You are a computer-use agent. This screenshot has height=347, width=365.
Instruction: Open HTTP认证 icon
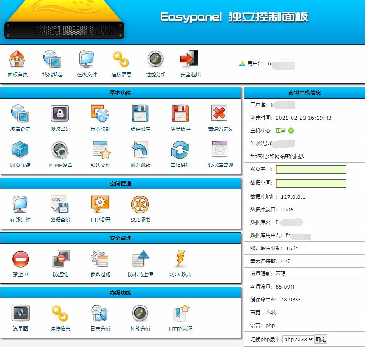point(182,313)
